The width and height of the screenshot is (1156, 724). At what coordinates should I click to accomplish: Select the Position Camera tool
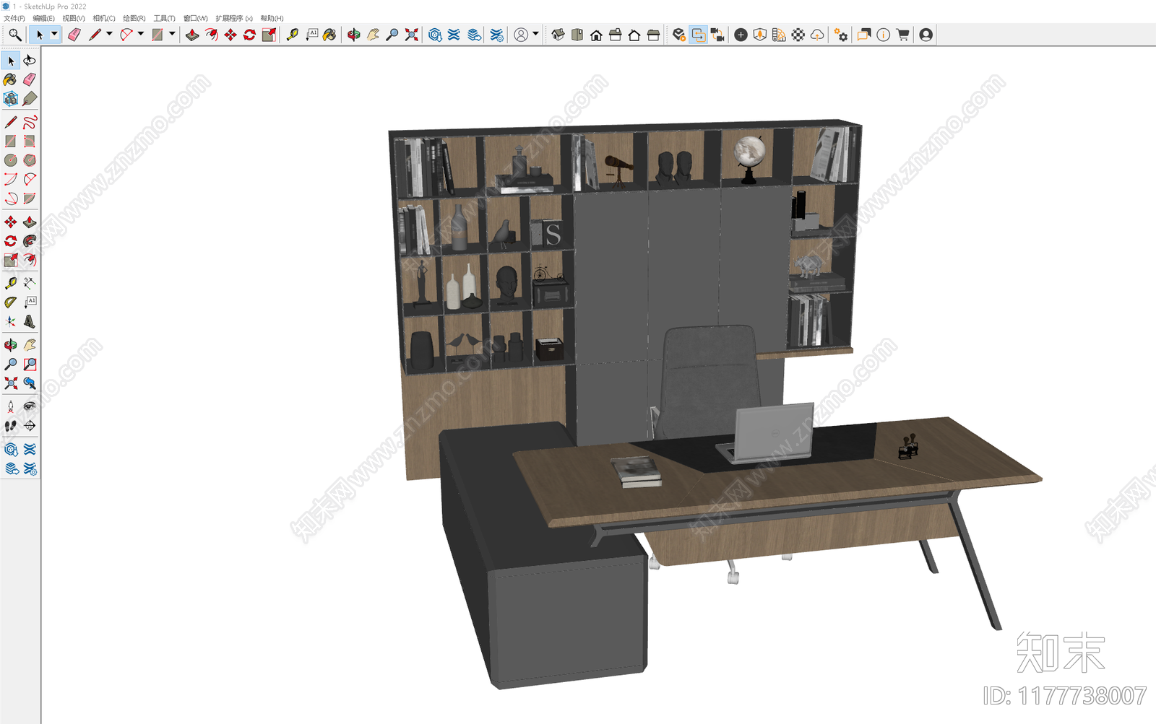[11, 407]
